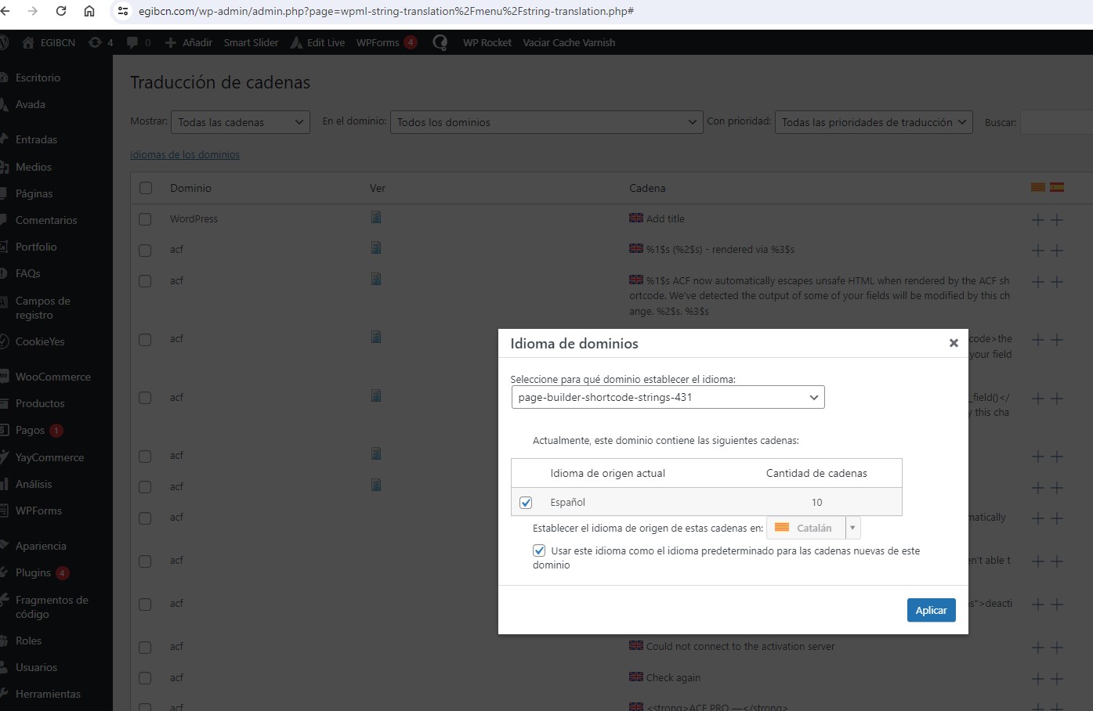Check the checkbox for '%1$s (%2$s) - rendered' row
This screenshot has width=1093, height=711.
tap(145, 251)
